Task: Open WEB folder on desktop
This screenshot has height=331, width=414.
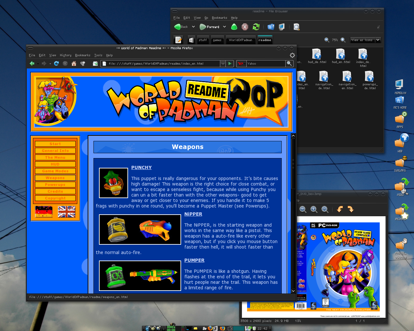Action: 400,143
